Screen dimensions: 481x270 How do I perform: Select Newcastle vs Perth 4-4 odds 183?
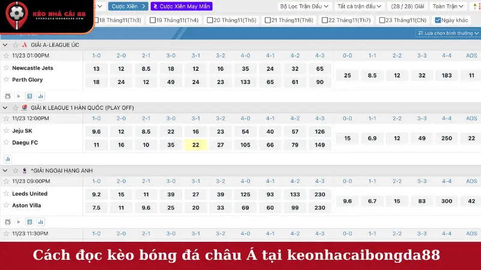447,76
